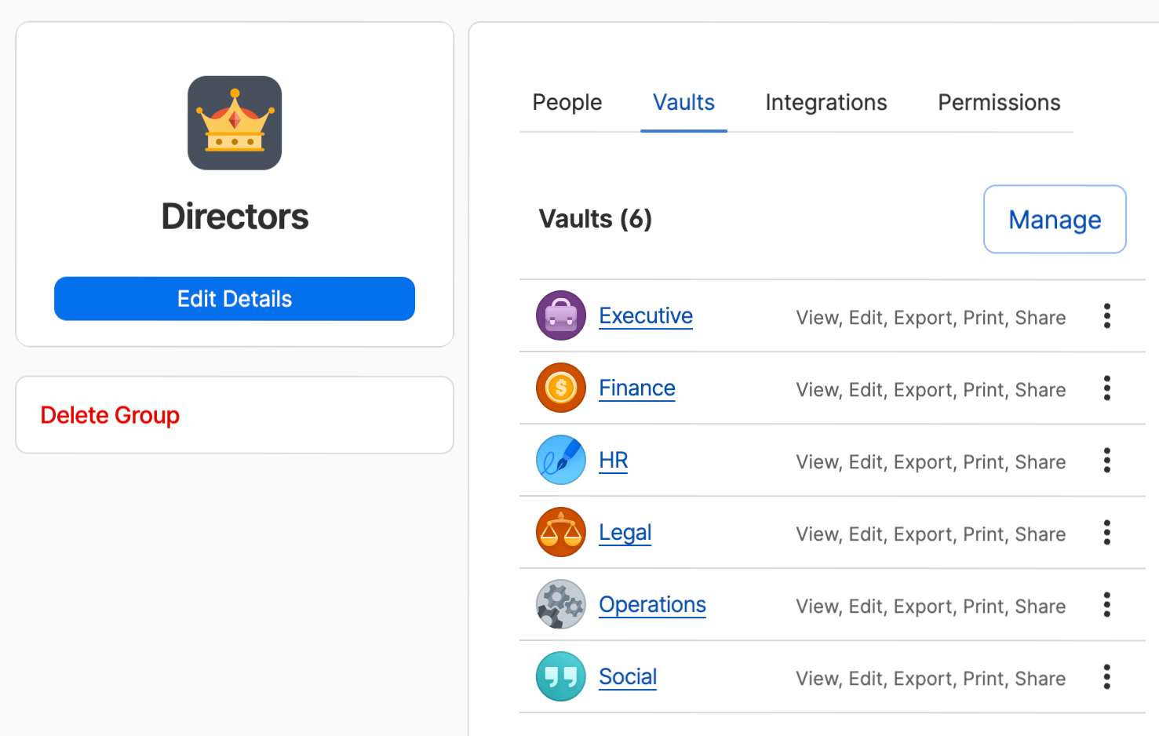Open the options menu for the Social vault

click(x=1106, y=676)
